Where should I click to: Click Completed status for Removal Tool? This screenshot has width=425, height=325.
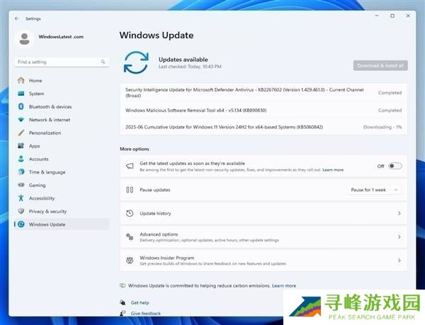click(390, 110)
